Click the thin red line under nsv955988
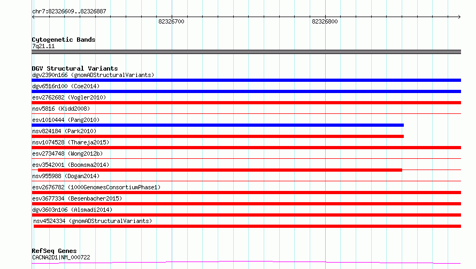 (x=246, y=181)
